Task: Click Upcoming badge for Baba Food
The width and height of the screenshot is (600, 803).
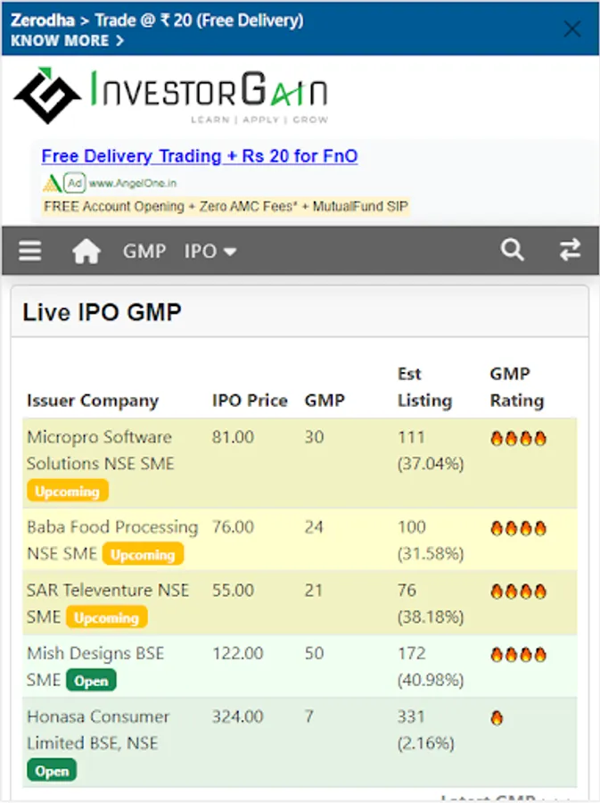Action: (x=143, y=555)
